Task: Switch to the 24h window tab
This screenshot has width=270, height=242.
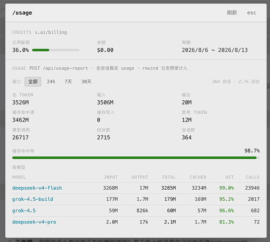Action: 51,82
